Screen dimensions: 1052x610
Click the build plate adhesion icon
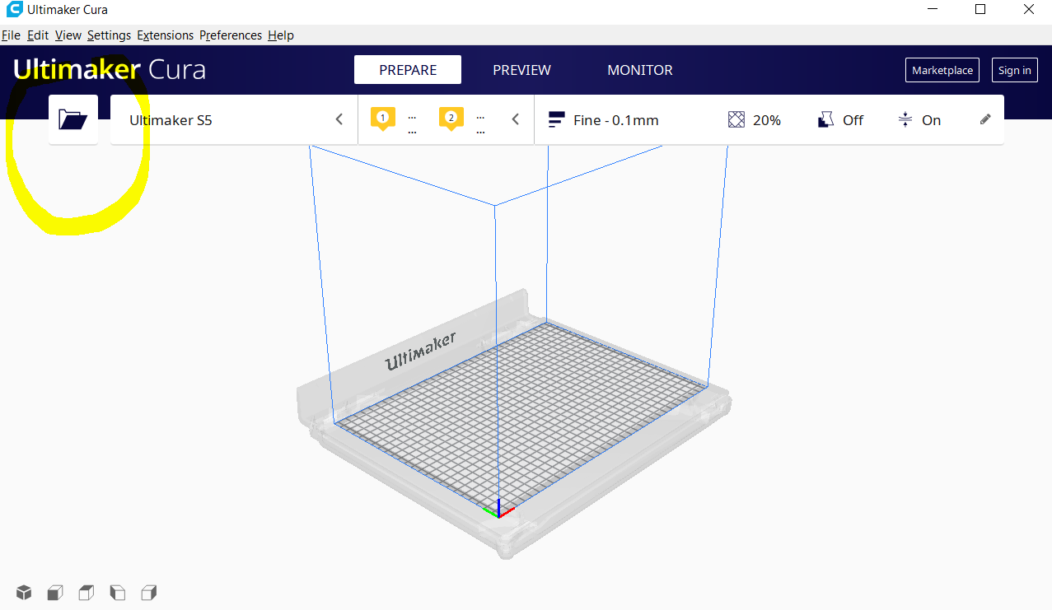point(905,120)
